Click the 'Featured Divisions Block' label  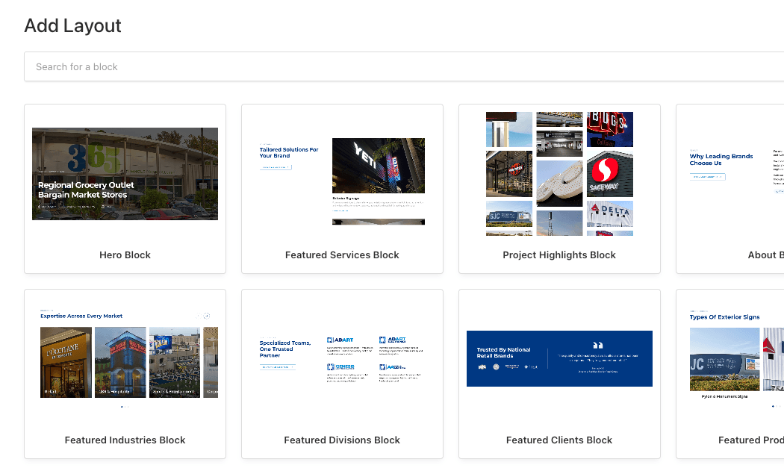click(x=342, y=440)
